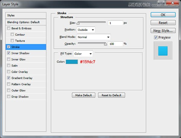This screenshot has height=138, width=181.
Task: Enable the Bevel & Emboss checkbox
Action: pyautogui.click(x=8, y=28)
